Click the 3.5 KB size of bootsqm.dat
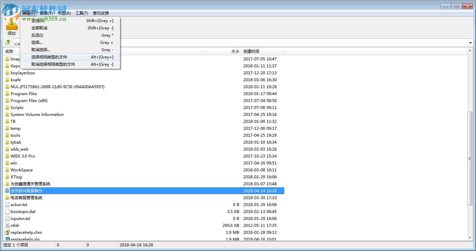This screenshot has width=476, height=251. pyautogui.click(x=233, y=211)
